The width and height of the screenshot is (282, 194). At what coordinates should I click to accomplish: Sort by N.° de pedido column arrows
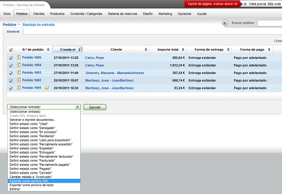pyautogui.click(x=48, y=49)
